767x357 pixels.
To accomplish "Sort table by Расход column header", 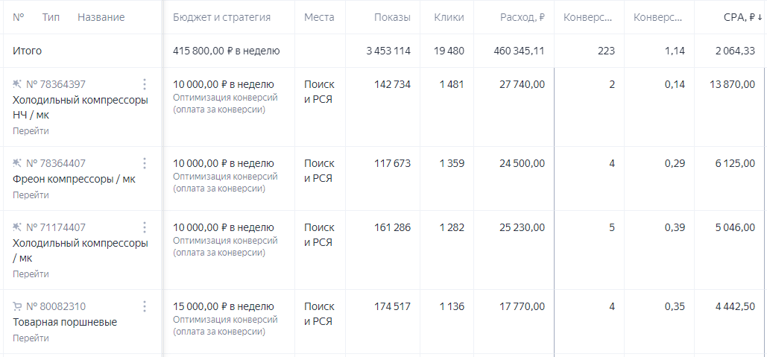I will [x=522, y=18].
